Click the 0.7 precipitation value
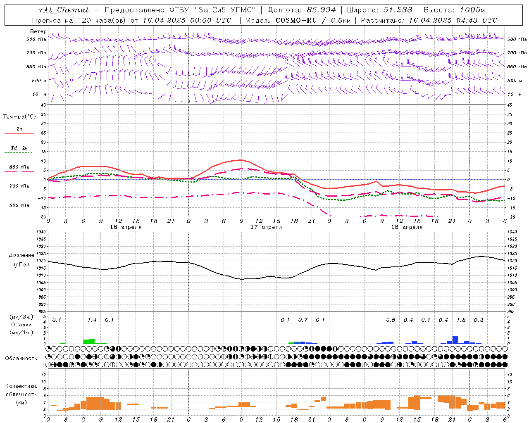The width and height of the screenshot is (529, 423). tap(303, 320)
